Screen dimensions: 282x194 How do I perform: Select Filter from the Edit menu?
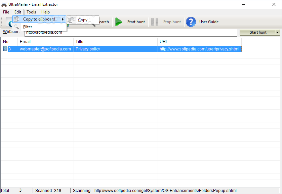click(x=39, y=27)
